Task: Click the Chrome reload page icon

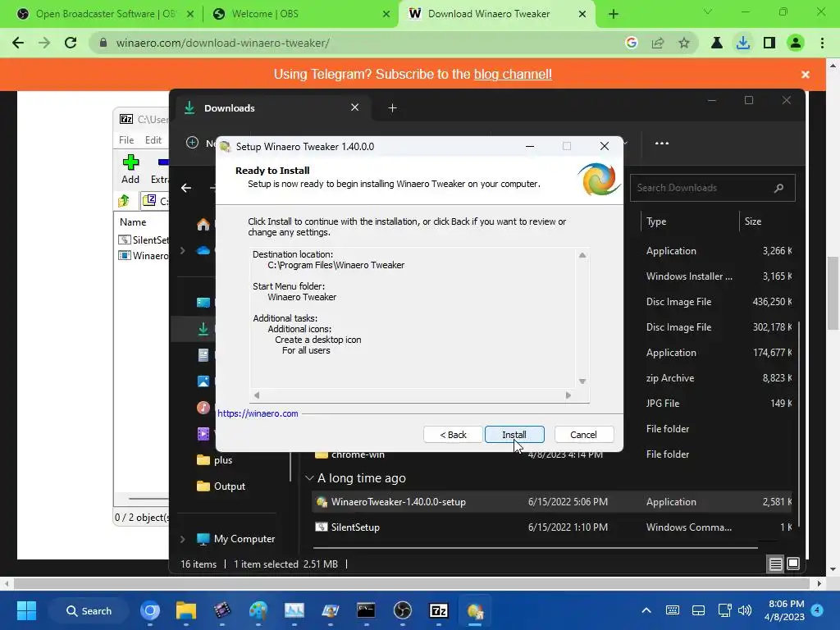Action: (x=71, y=43)
